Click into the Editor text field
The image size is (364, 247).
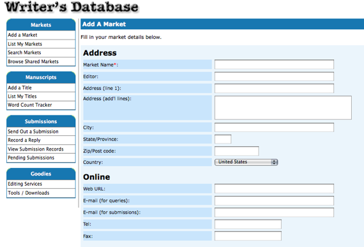point(274,77)
